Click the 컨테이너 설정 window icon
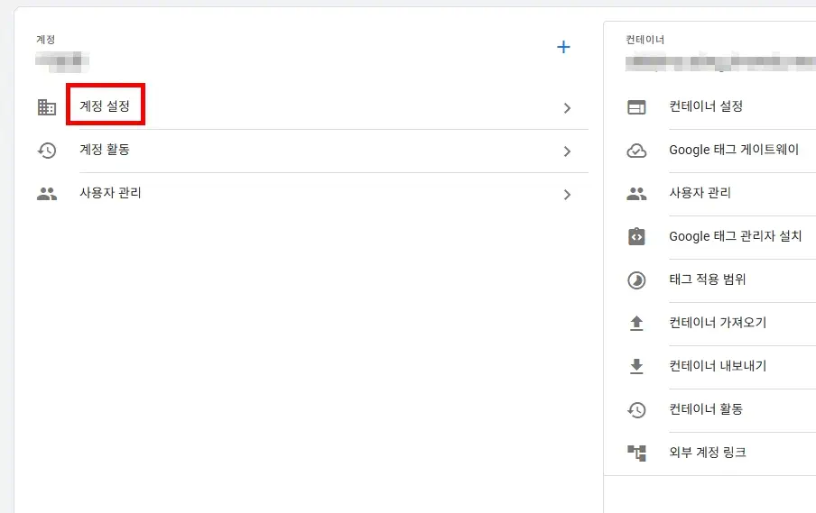The image size is (816, 513). [636, 107]
